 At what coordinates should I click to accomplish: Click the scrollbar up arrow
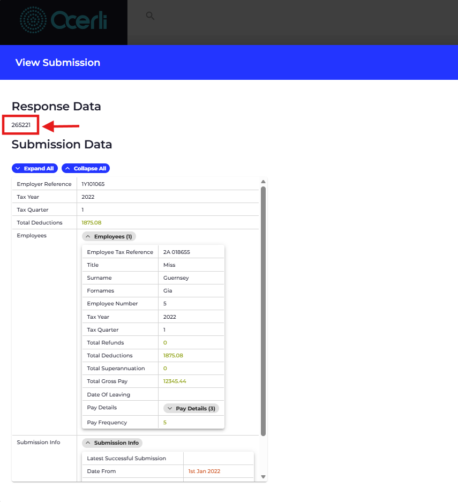click(x=263, y=182)
